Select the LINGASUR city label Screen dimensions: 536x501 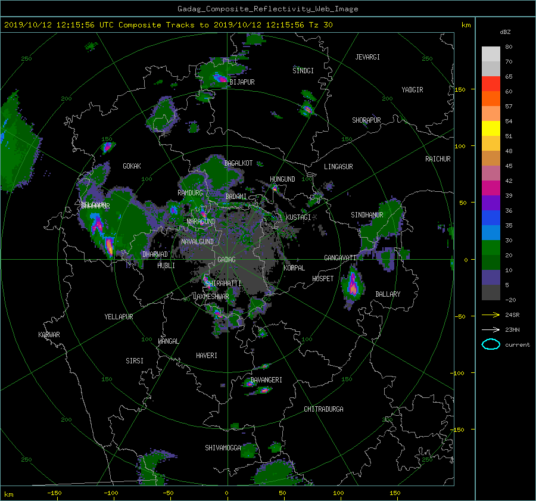(x=338, y=167)
